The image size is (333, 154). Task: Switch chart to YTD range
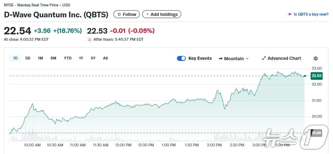point(68,58)
